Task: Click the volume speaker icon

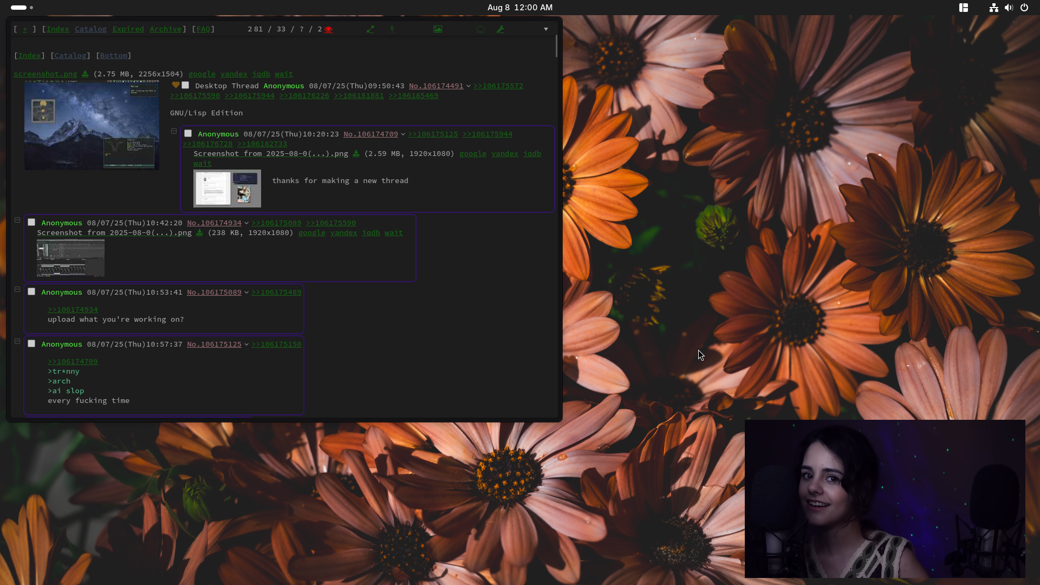Action: (x=1009, y=8)
